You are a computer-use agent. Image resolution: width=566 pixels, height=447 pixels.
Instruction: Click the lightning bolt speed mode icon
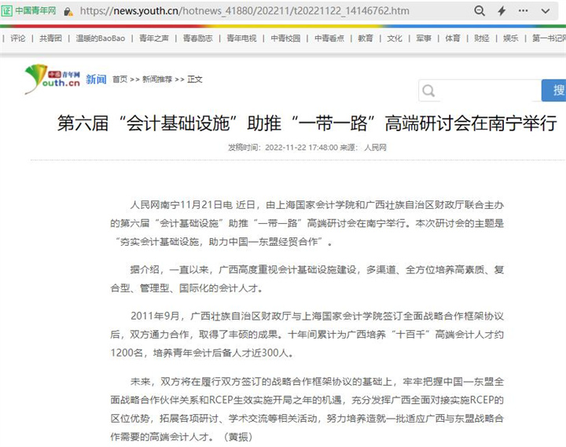coord(502,12)
